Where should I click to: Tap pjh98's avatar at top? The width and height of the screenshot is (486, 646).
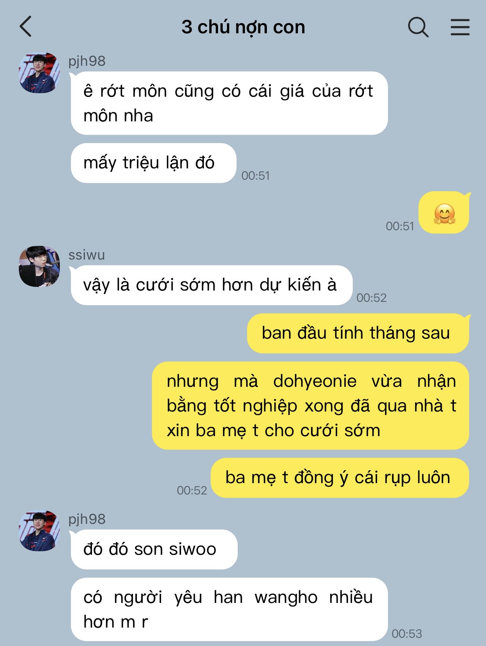pos(39,73)
